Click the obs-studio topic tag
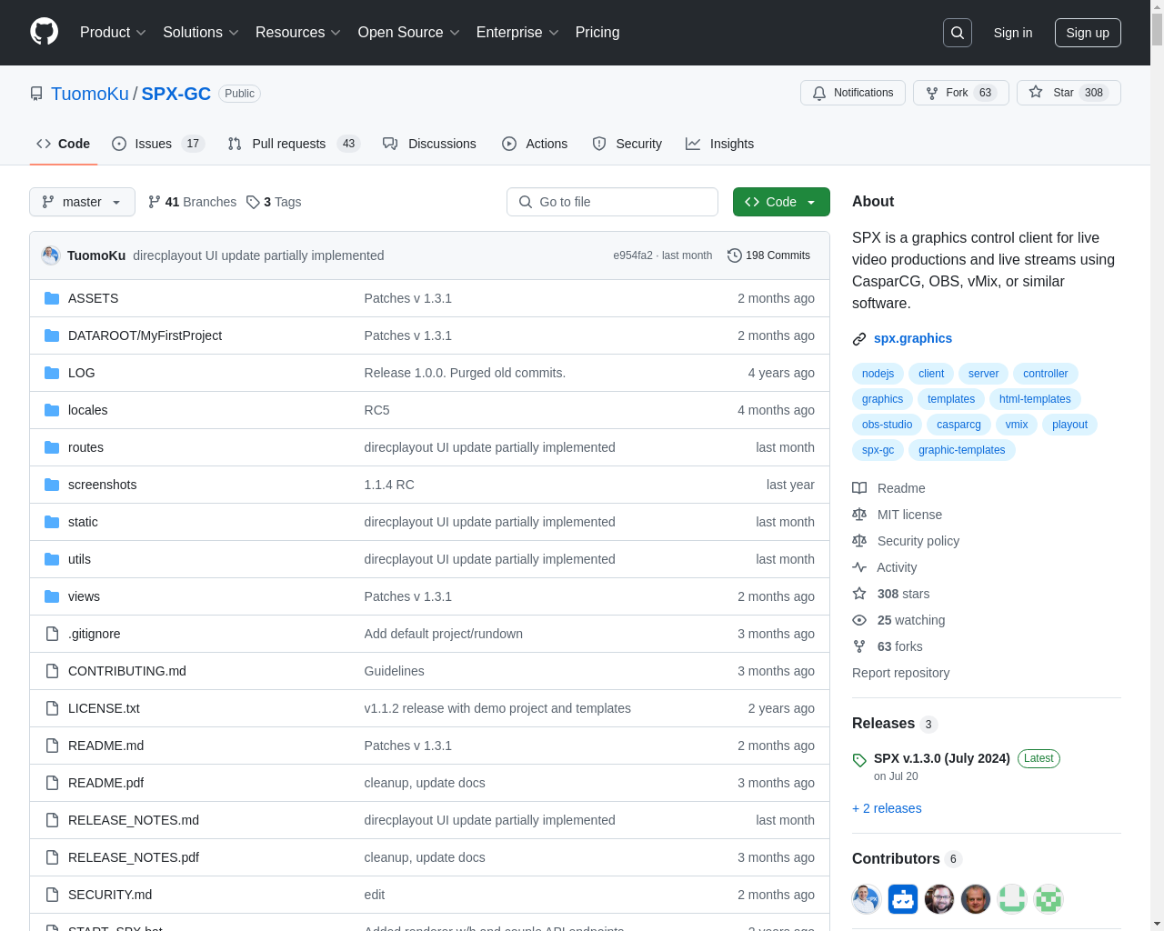Screen dimensions: 1164x931 pos(887,425)
